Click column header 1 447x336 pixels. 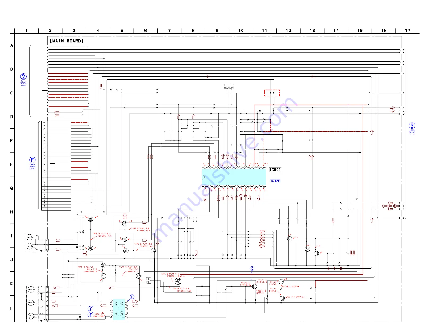[26, 30]
